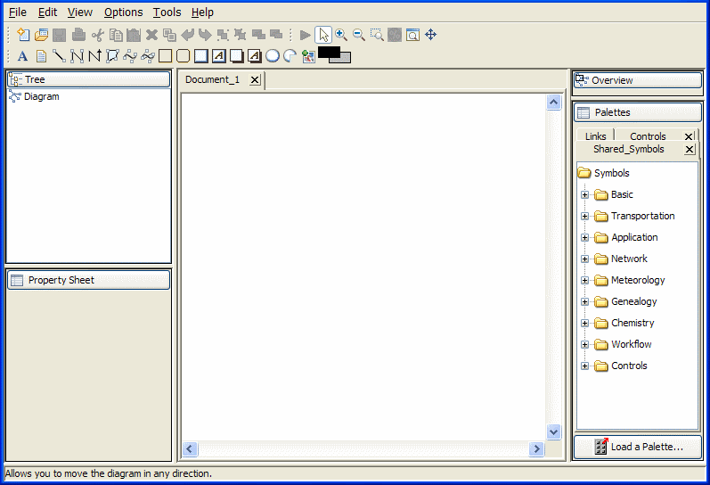710x485 pixels.
Task: Click the Open file folder icon
Action: point(41,35)
